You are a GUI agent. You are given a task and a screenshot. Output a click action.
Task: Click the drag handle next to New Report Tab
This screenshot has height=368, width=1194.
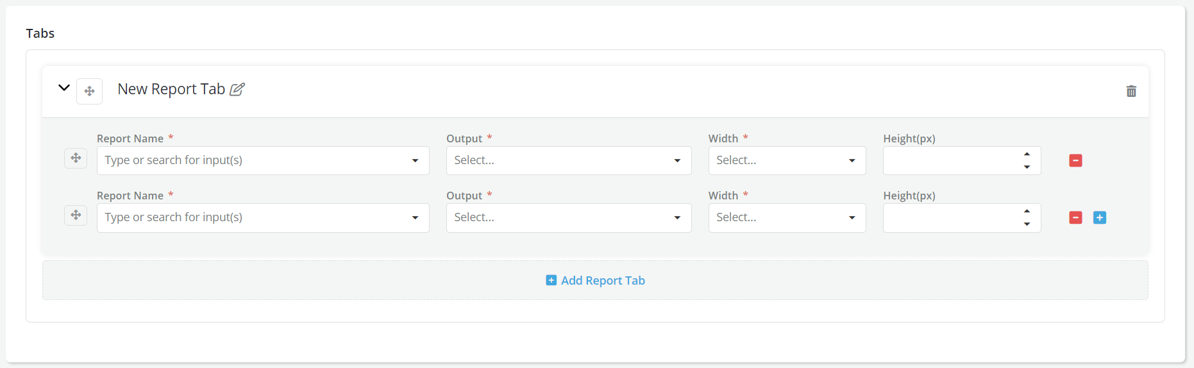point(89,91)
